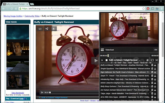
Task: Toggle the VideoCast ON switch
Action: pos(156,50)
